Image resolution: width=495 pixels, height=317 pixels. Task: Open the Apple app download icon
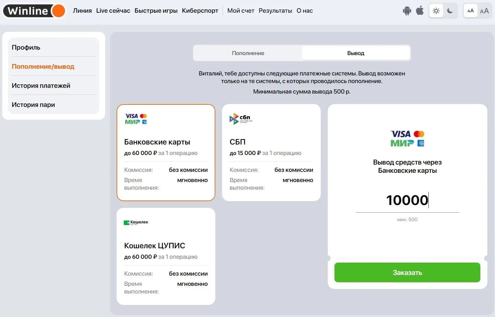click(x=420, y=11)
